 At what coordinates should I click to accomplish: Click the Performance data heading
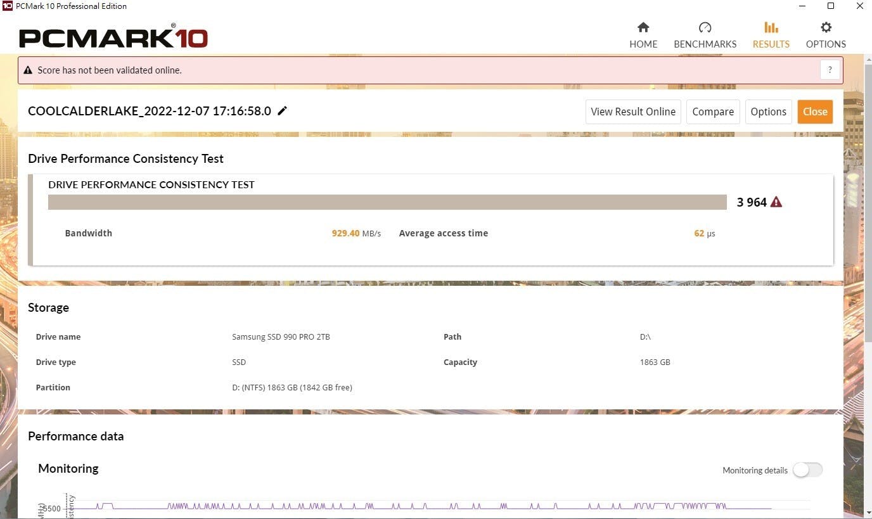pyautogui.click(x=76, y=436)
